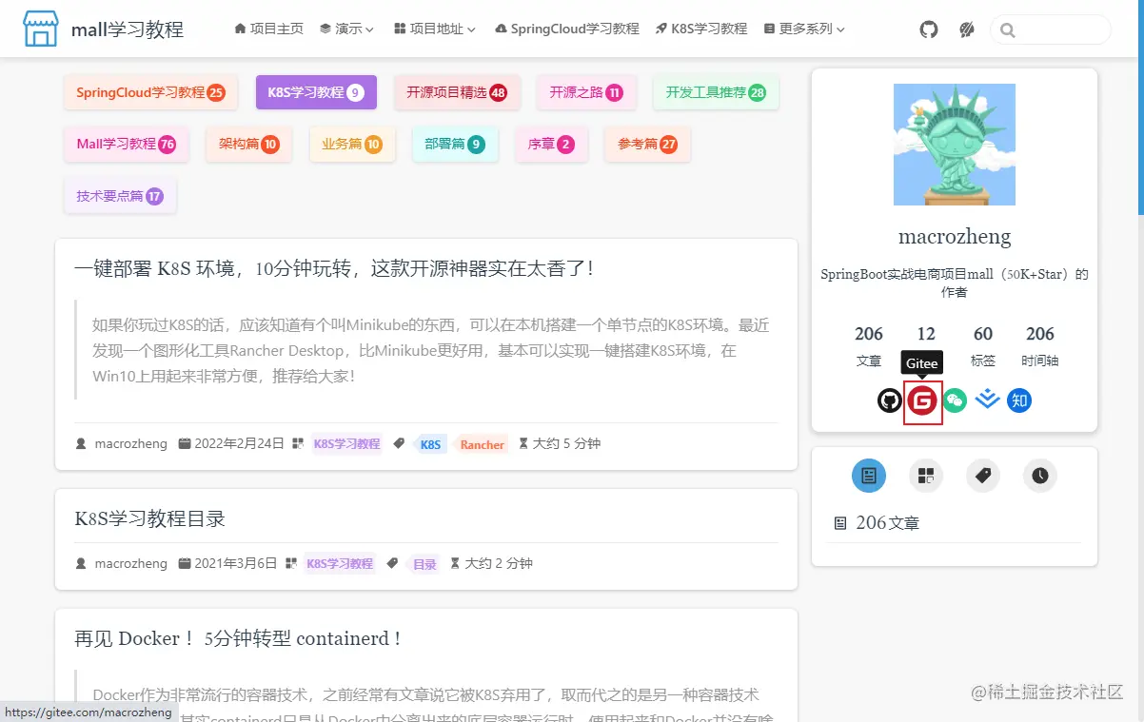Click K8S学习教程 category label on second article
Image resolution: width=1144 pixels, height=722 pixels.
(x=340, y=564)
